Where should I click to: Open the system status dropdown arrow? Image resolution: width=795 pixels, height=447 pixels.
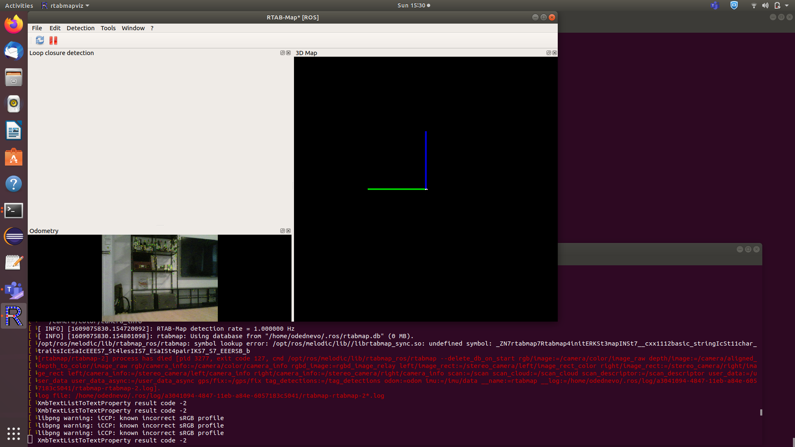click(787, 6)
